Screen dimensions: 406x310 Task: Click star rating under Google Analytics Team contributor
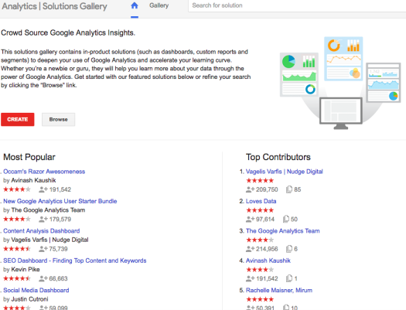260,240
